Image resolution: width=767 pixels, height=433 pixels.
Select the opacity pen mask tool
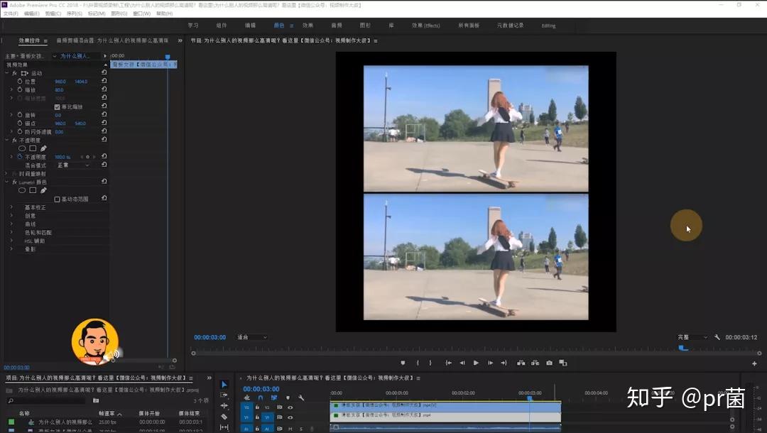43,148
